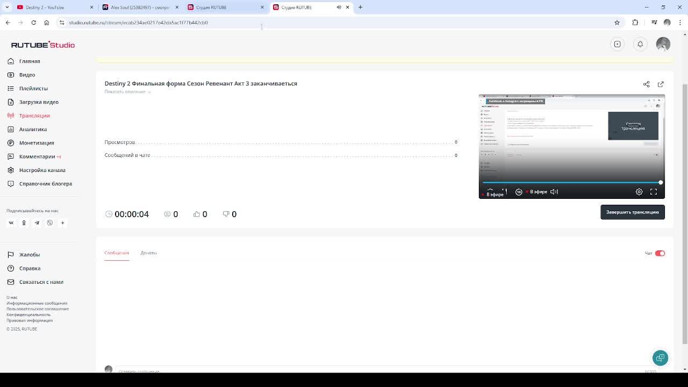Open the chat support widget button
This screenshot has height=387, width=688.
point(660,358)
